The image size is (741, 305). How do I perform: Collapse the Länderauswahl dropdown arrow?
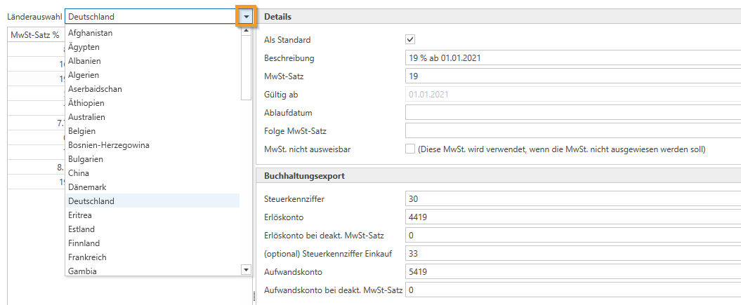coord(245,16)
